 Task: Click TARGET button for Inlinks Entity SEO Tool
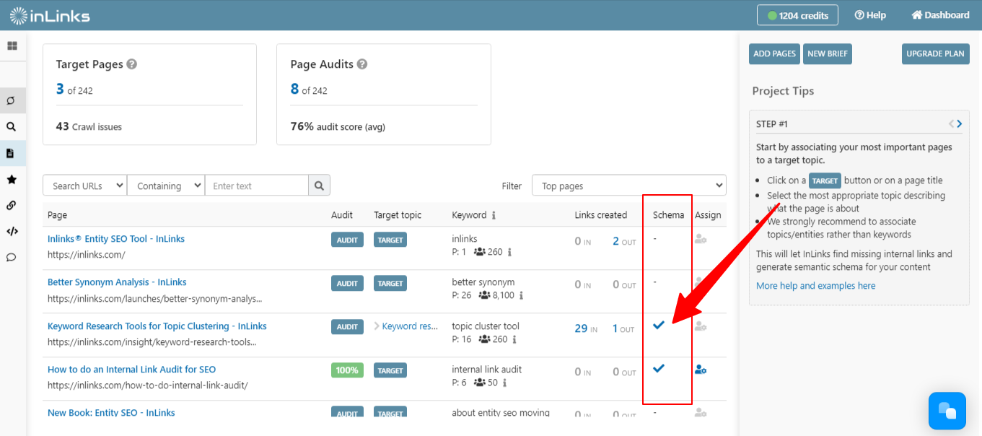(x=390, y=240)
